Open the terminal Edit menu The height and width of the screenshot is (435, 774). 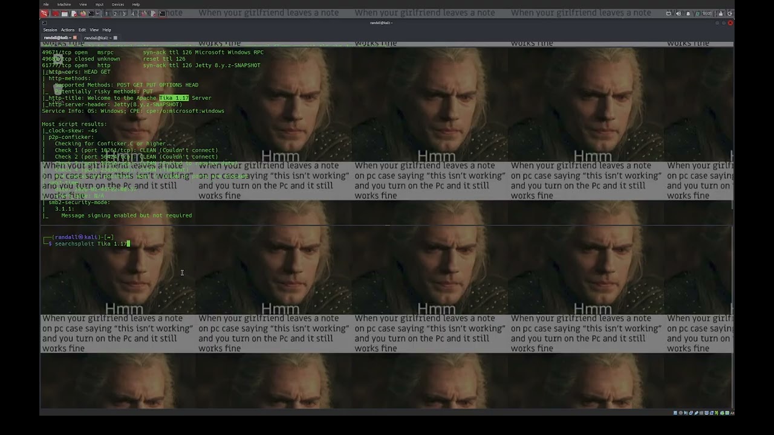[82, 30]
